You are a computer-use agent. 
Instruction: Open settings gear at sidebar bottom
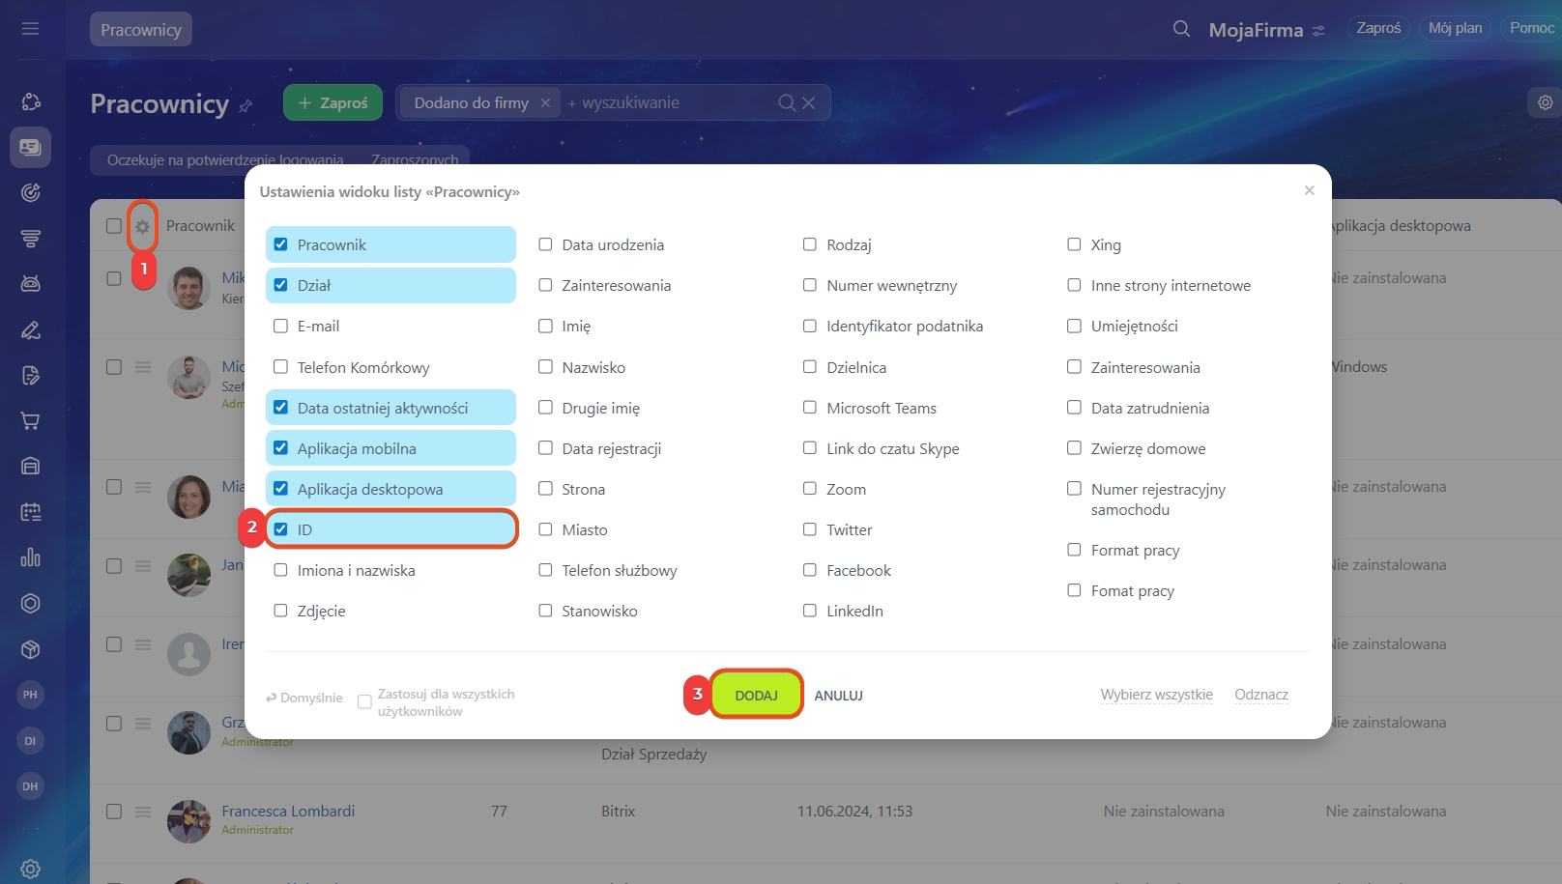click(x=31, y=869)
